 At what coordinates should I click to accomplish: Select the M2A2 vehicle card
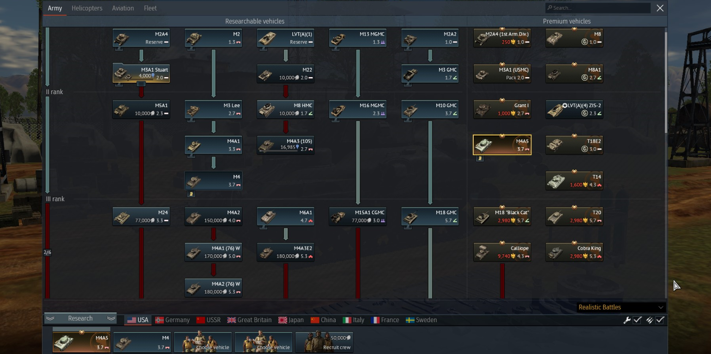[430, 38]
